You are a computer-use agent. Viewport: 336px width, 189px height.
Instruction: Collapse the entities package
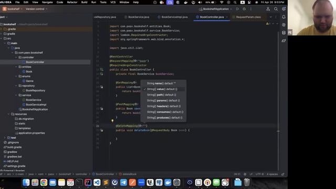point(16,67)
